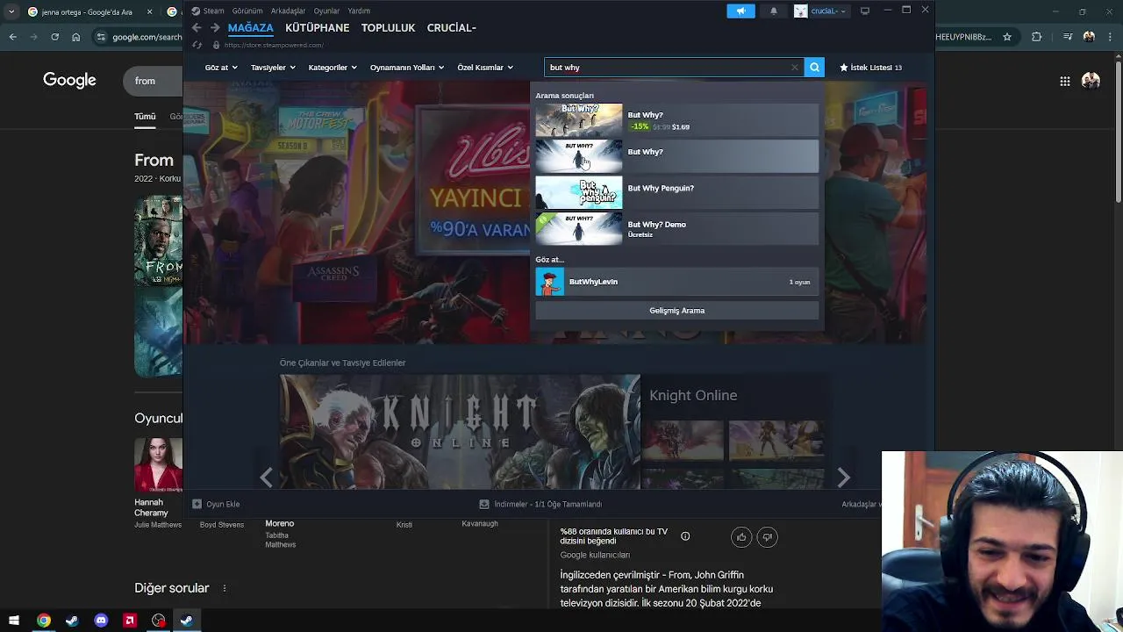Click Chrome tab search dropdown arrow
This screenshot has width=1123, height=632.
click(x=11, y=11)
